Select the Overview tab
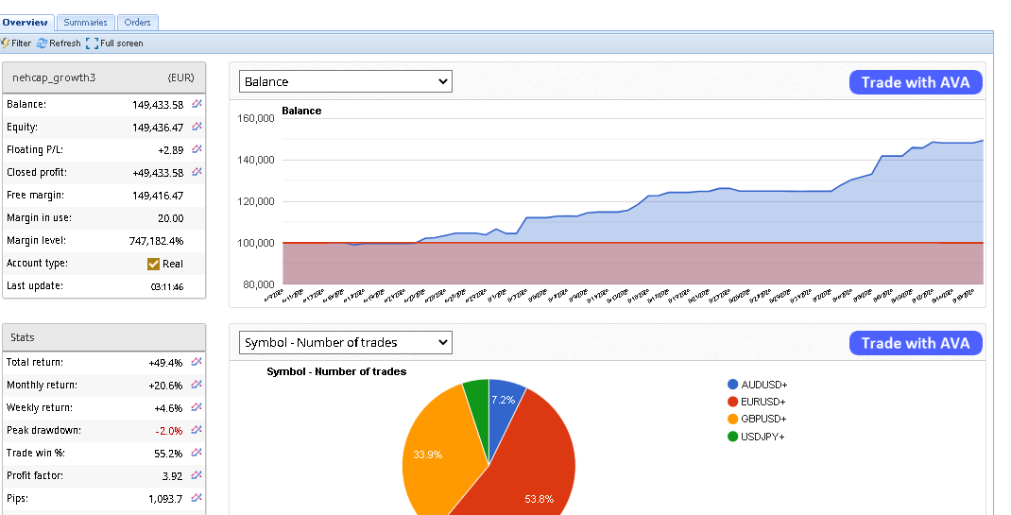 (x=26, y=22)
